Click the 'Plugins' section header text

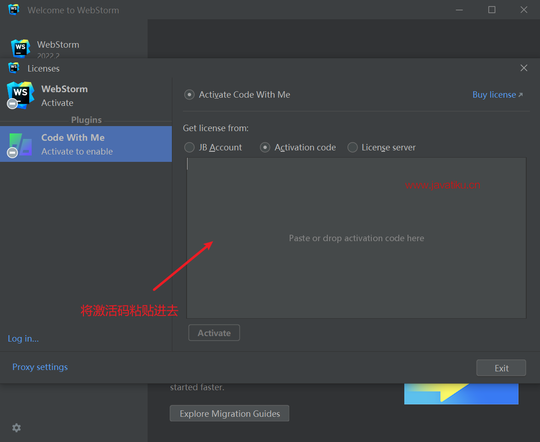coord(87,120)
